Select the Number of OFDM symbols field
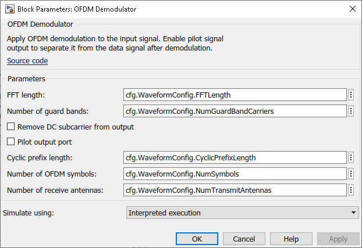 click(235, 173)
